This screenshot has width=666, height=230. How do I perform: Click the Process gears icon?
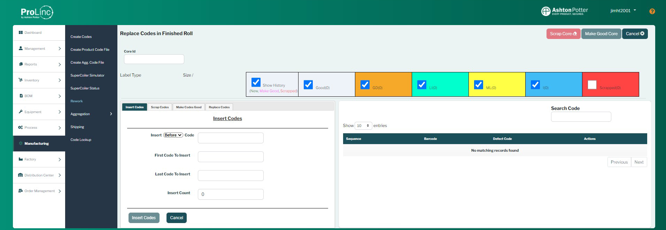21,127
